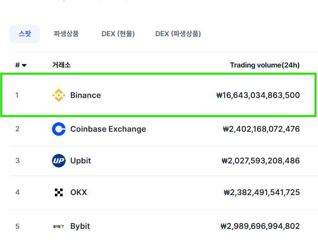Click rank number 2 in Coinbase row
The width and height of the screenshot is (318, 242).
click(17, 129)
